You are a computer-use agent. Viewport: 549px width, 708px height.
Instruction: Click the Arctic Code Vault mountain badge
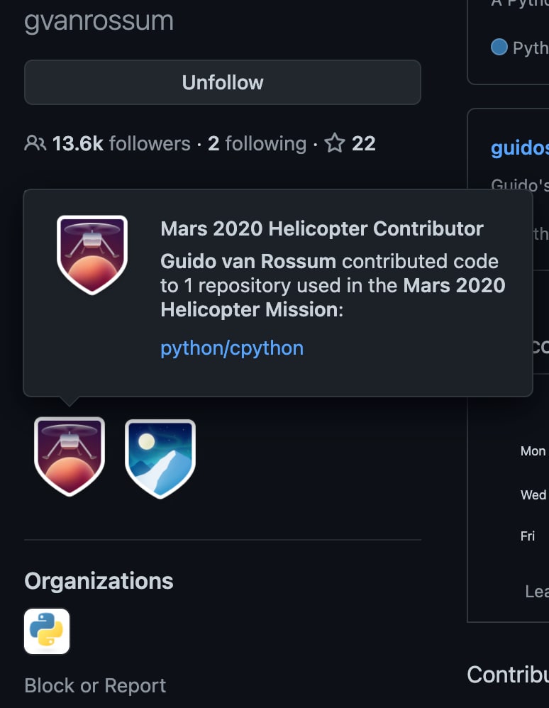click(x=160, y=459)
